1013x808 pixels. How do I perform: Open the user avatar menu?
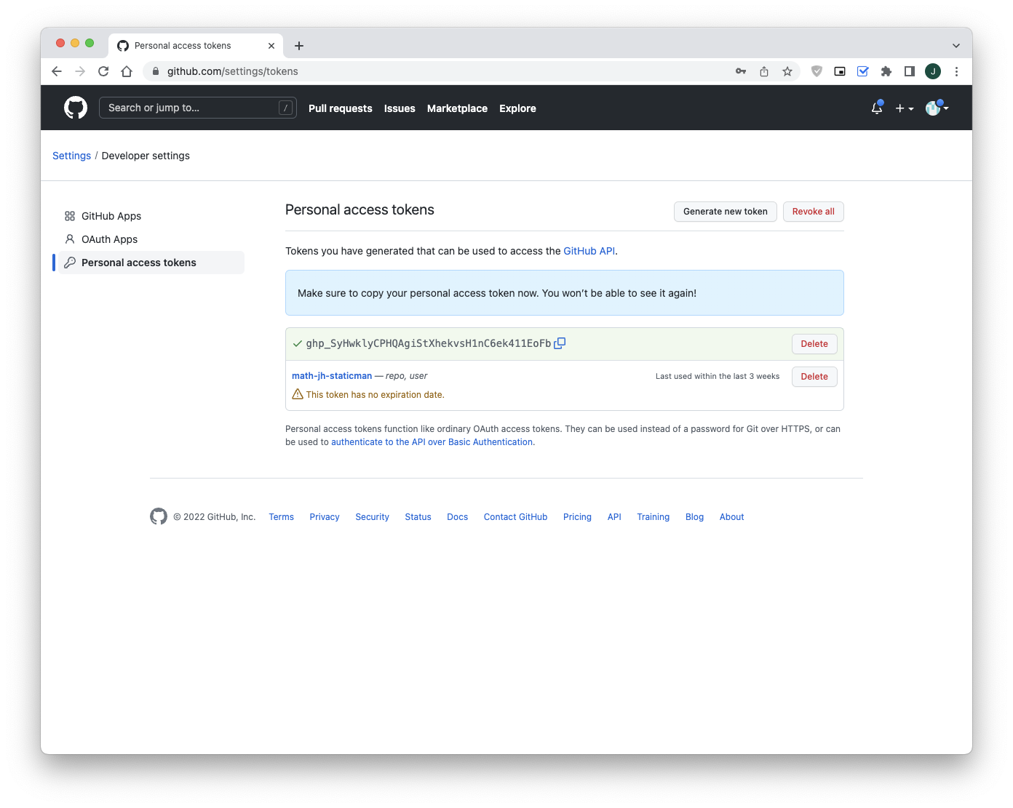click(937, 108)
